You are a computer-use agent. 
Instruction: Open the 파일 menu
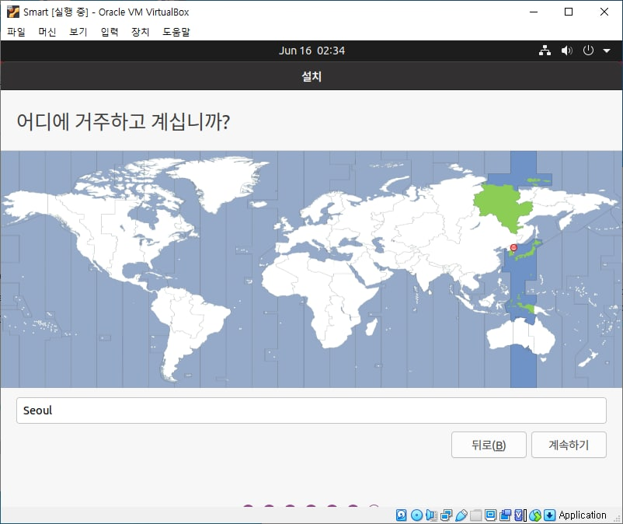point(16,32)
